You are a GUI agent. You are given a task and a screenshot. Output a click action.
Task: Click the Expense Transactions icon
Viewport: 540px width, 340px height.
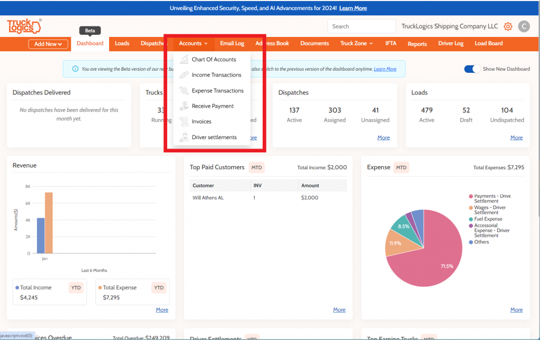[184, 91]
